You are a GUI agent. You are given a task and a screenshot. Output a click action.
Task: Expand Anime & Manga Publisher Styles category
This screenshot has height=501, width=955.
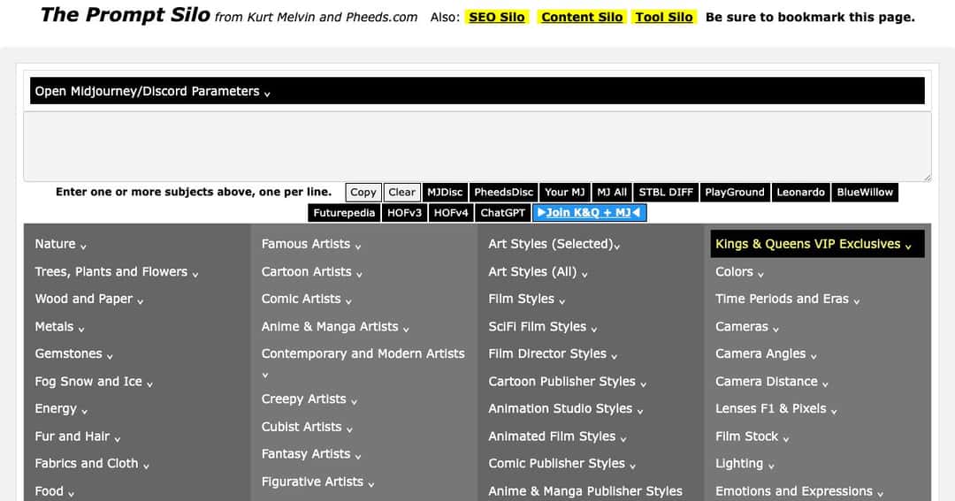tap(585, 491)
